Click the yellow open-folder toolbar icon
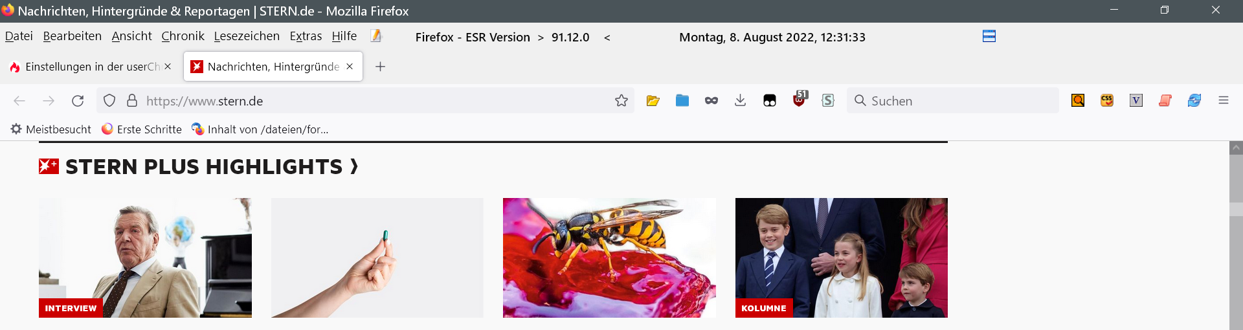Image resolution: width=1243 pixels, height=330 pixels. pos(653,100)
